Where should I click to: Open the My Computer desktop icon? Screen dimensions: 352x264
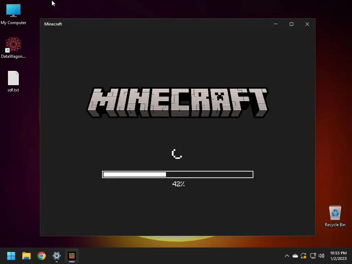13,14
